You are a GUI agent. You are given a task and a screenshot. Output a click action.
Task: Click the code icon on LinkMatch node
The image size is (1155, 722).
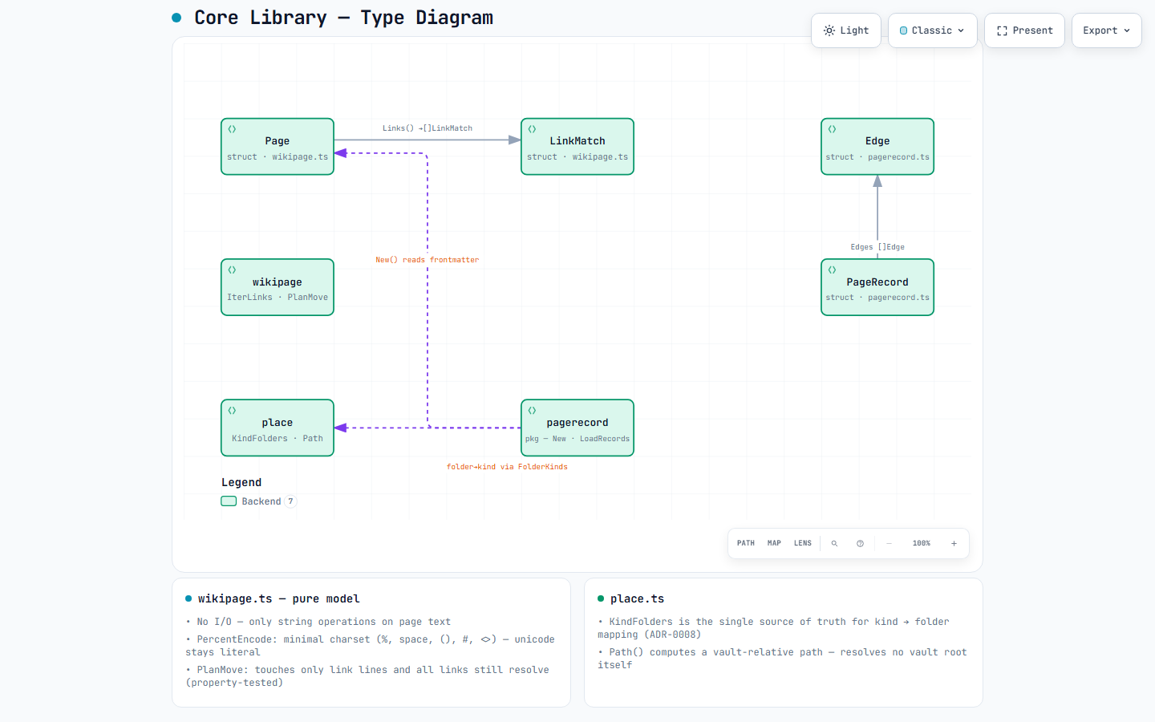[x=532, y=129]
